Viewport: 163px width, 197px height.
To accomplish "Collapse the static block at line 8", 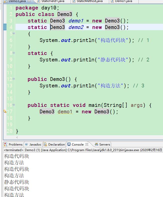I will coord(14,53).
